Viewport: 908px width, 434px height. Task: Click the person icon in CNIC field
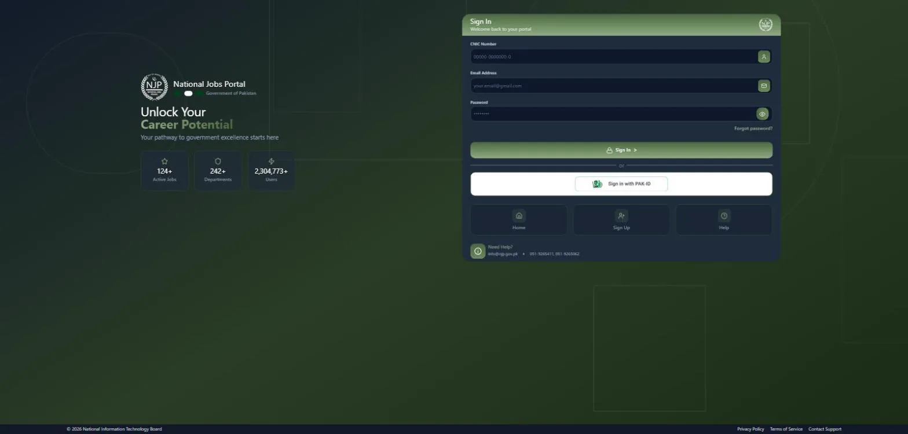(x=764, y=57)
